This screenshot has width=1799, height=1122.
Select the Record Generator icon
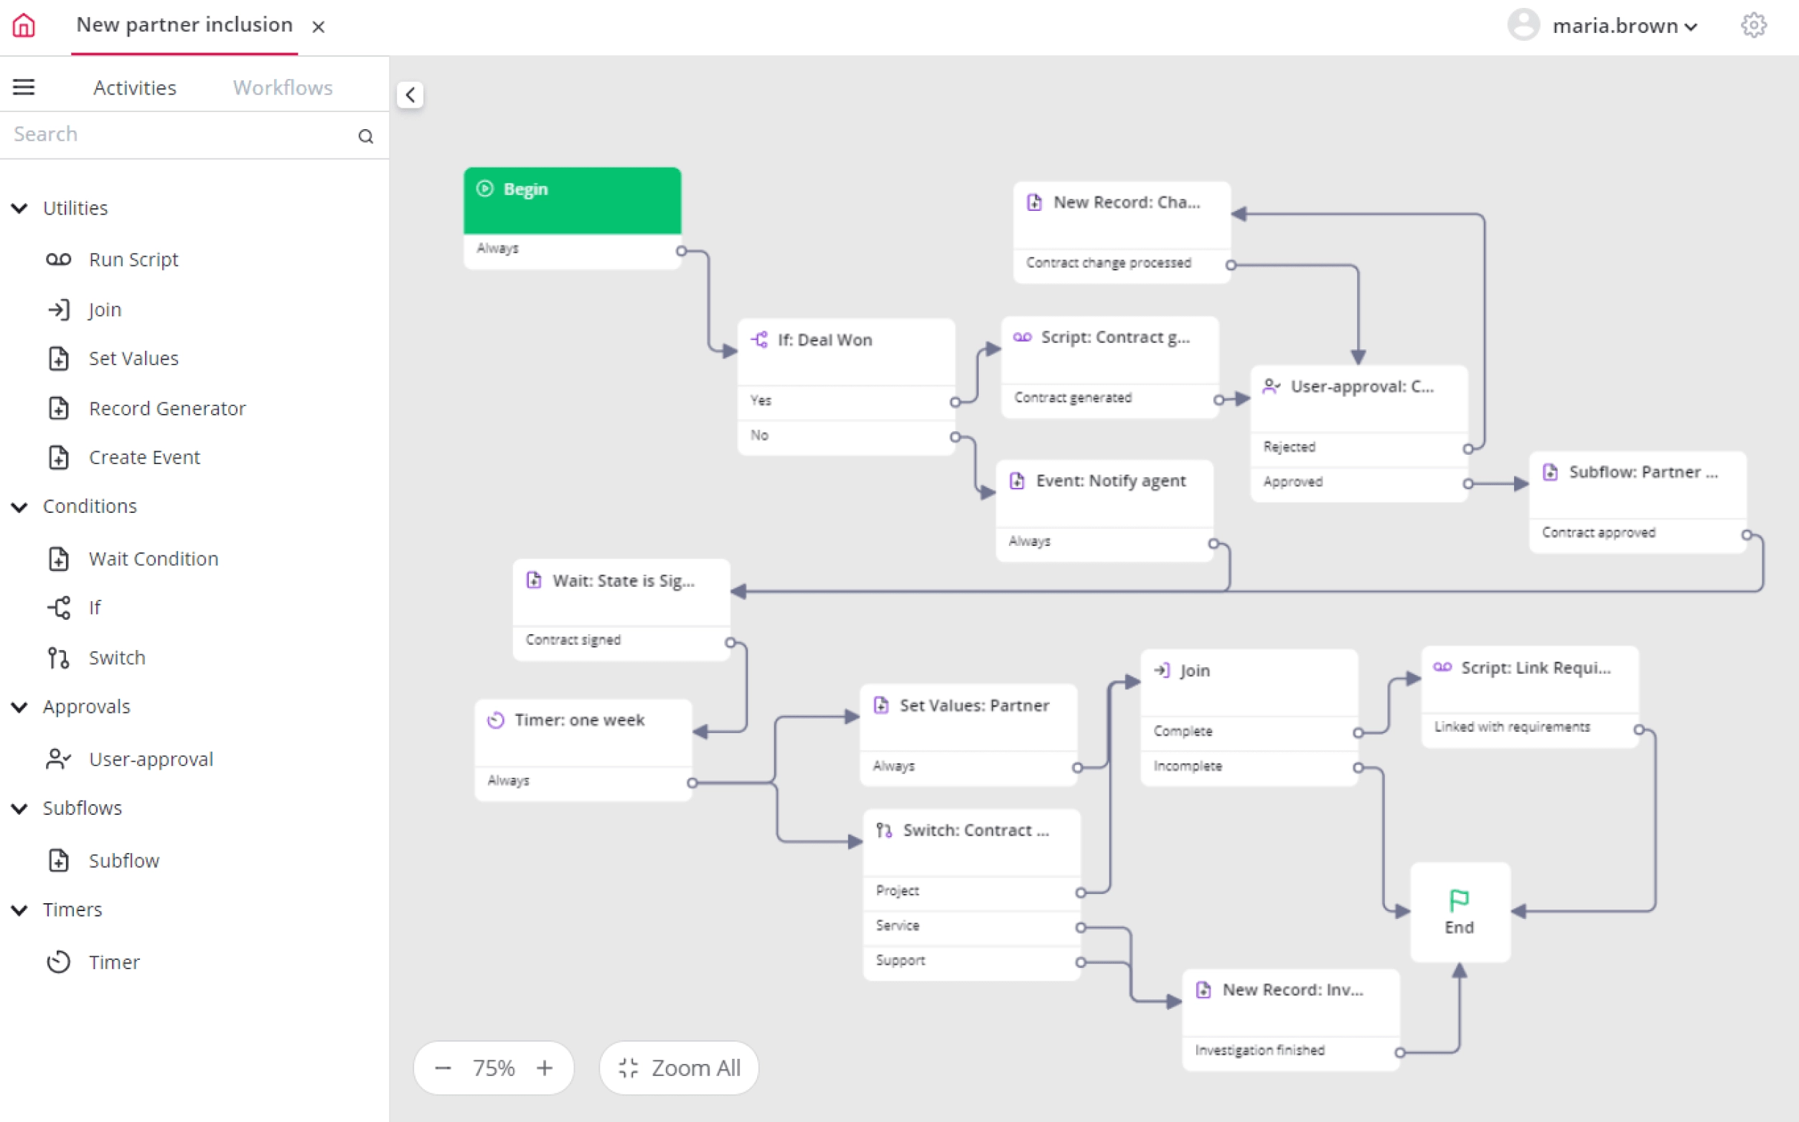60,408
